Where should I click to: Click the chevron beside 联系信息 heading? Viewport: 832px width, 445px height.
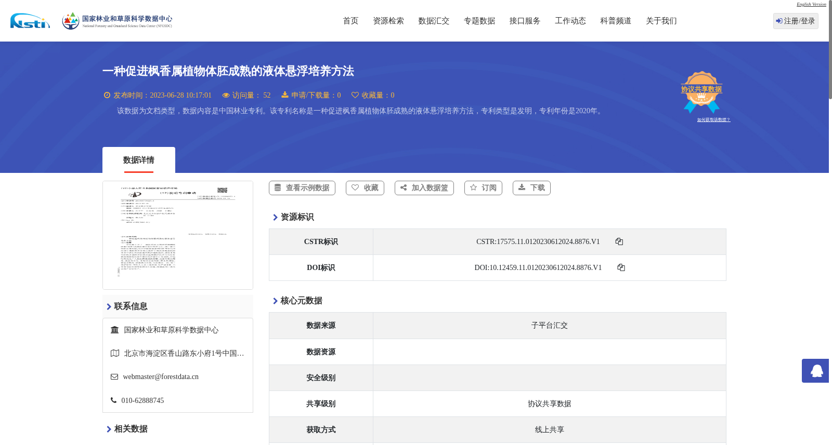pos(109,307)
